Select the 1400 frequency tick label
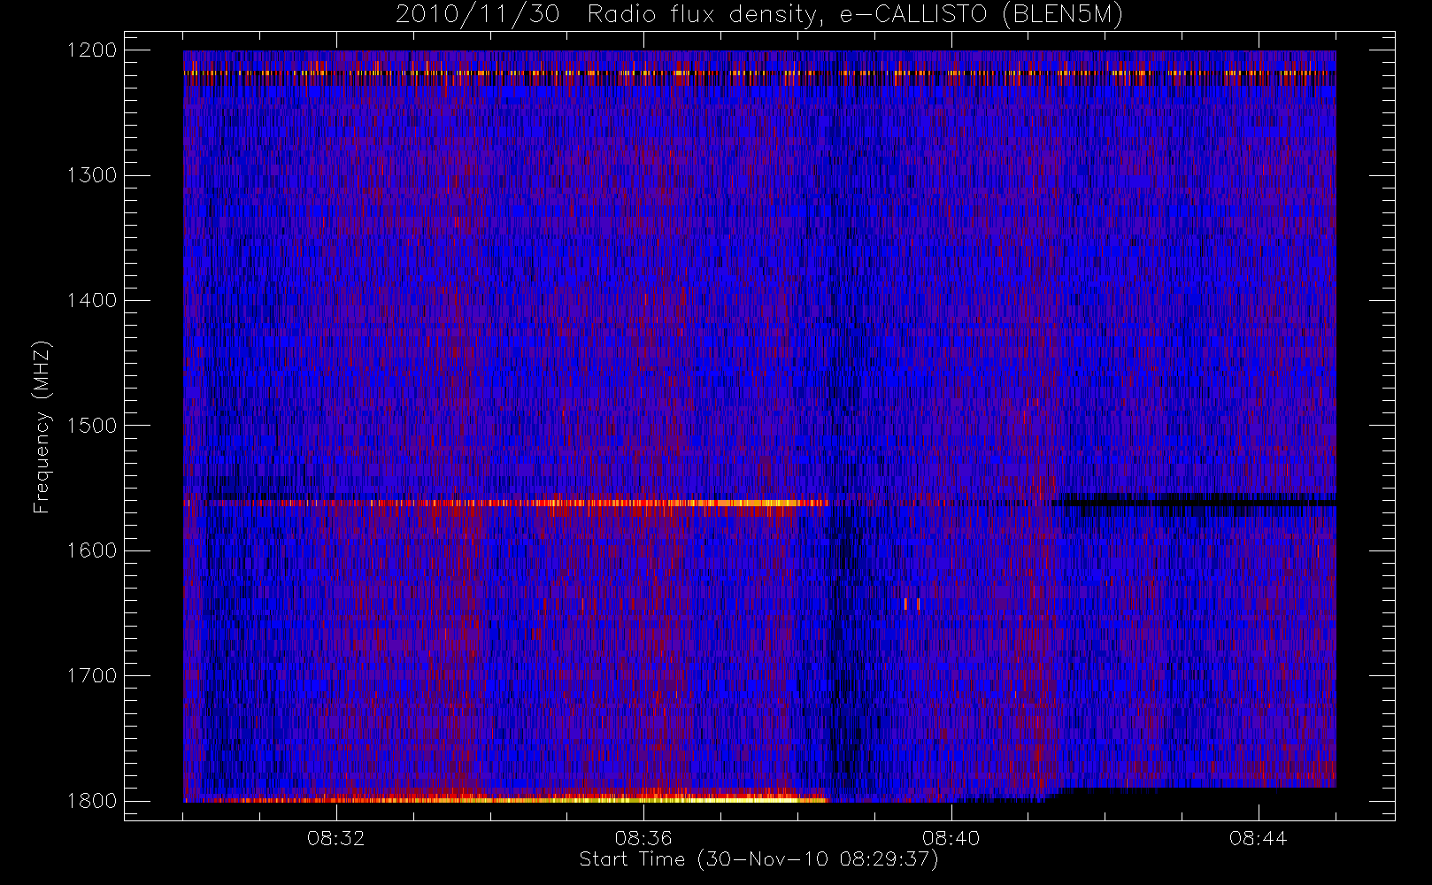The width and height of the screenshot is (1432, 885). click(92, 301)
